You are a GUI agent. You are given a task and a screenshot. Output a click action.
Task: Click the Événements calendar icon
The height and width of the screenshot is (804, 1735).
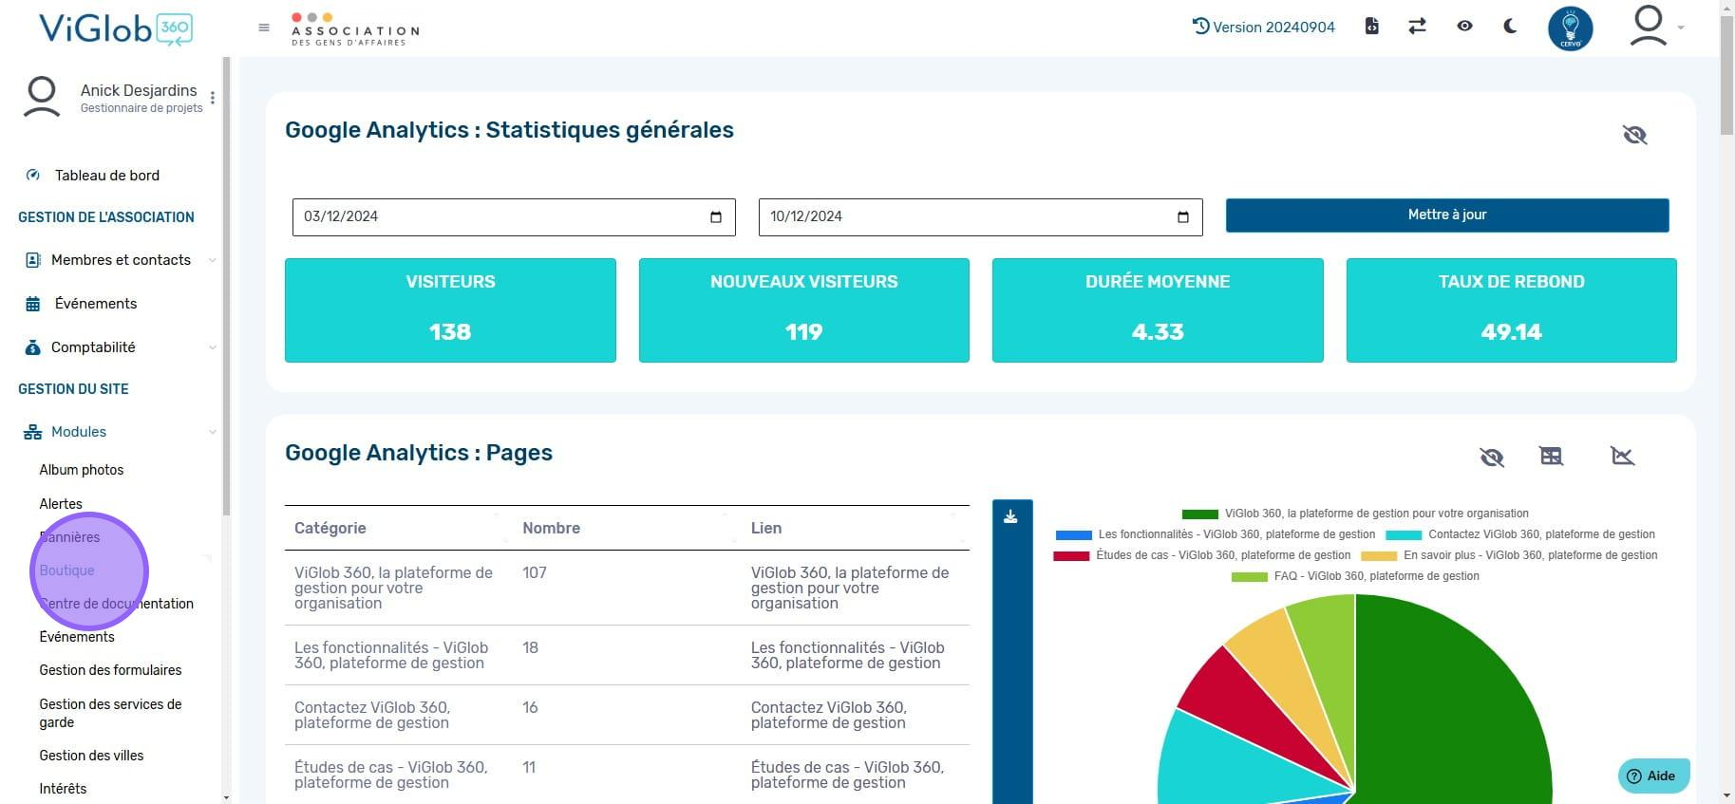click(x=33, y=304)
